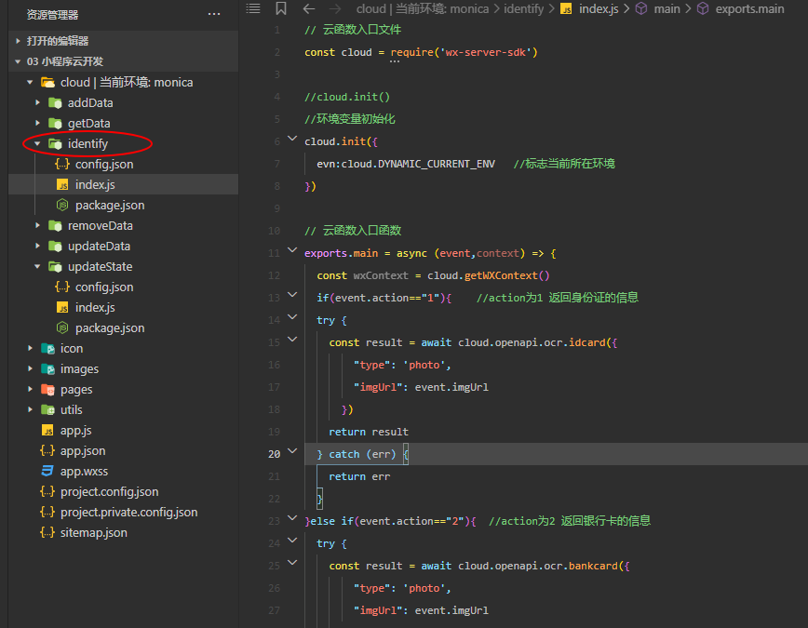Navigate back with the left arrow
The height and width of the screenshot is (628, 808).
tap(309, 8)
